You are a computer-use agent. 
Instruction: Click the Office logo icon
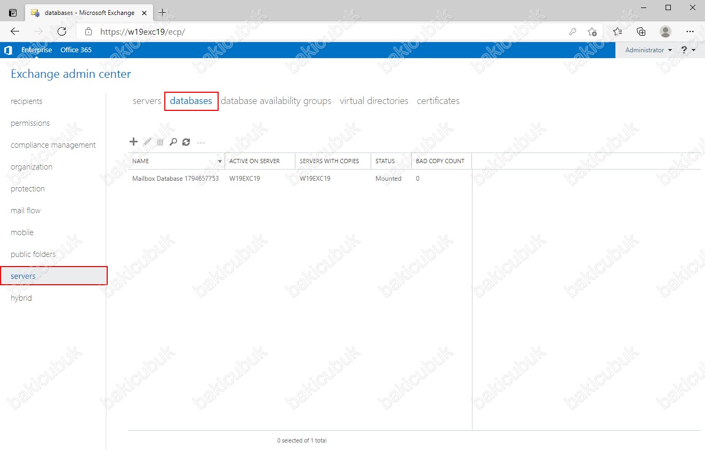[8, 50]
